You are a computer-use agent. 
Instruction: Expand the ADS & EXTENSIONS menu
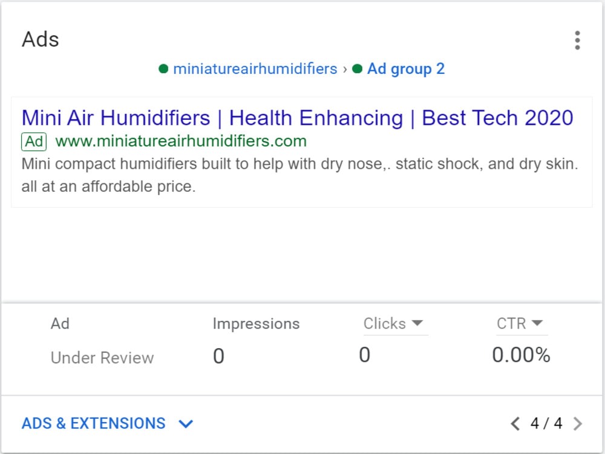tap(107, 424)
